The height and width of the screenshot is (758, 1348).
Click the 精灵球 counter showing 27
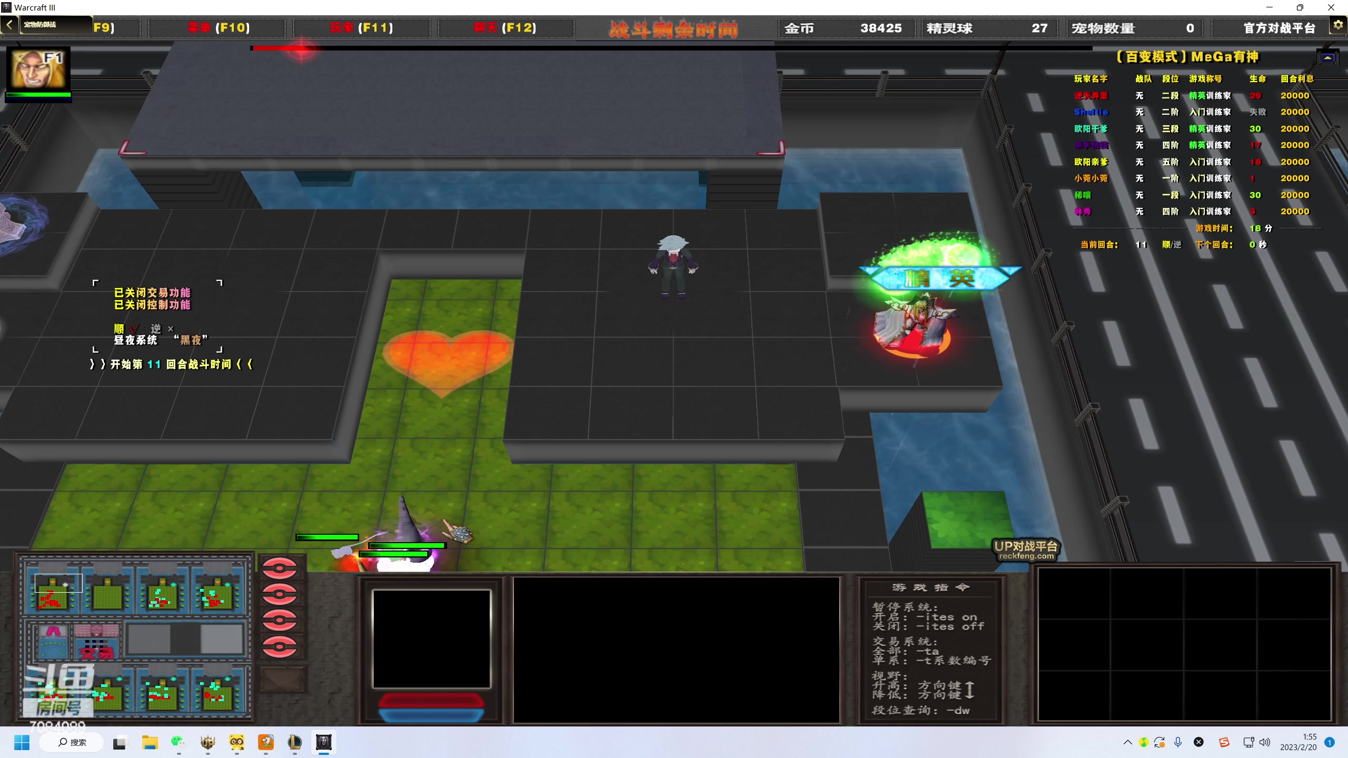989,28
